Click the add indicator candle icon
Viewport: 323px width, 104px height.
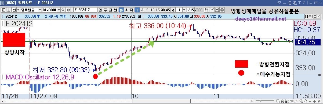coord(206,10)
